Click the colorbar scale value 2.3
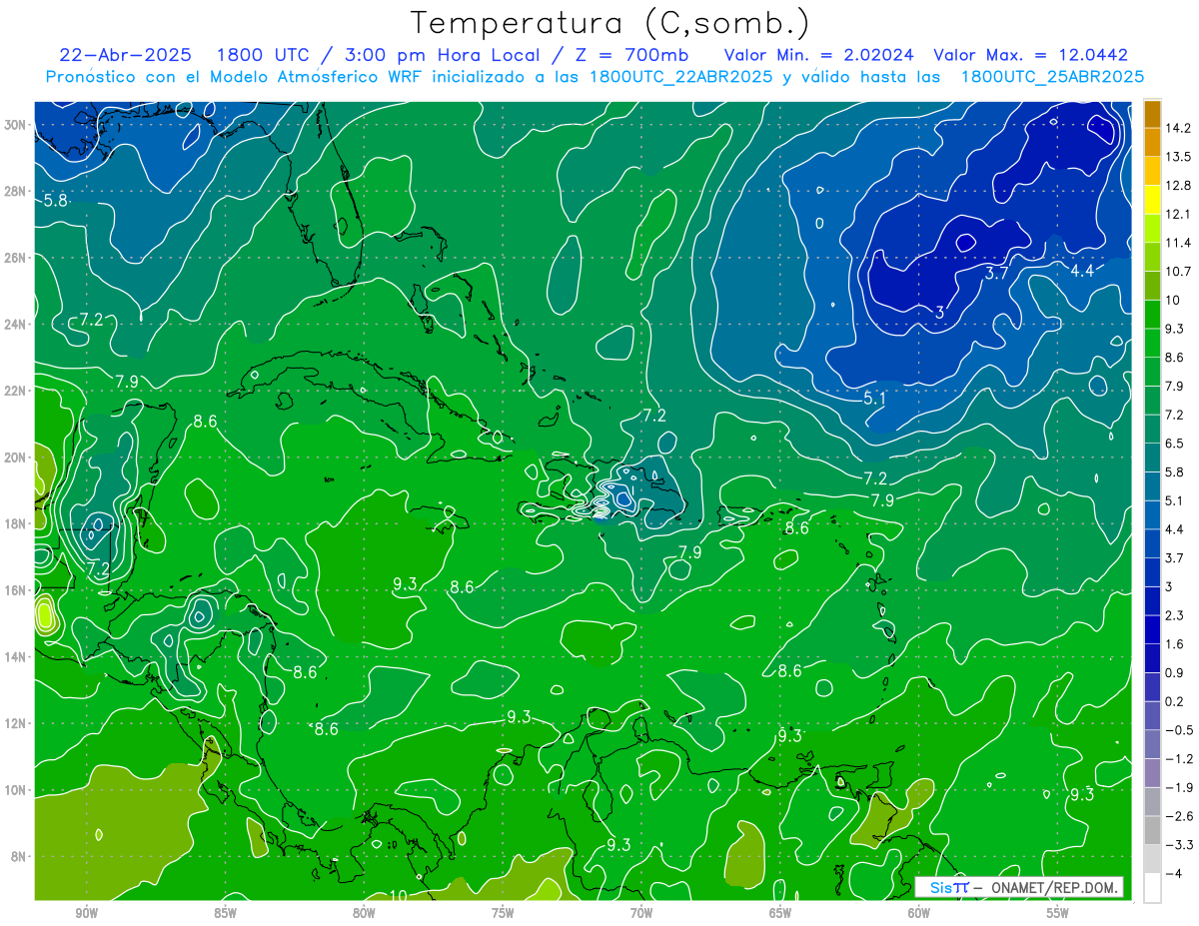Viewport: 1199px width, 926px height. (1175, 615)
